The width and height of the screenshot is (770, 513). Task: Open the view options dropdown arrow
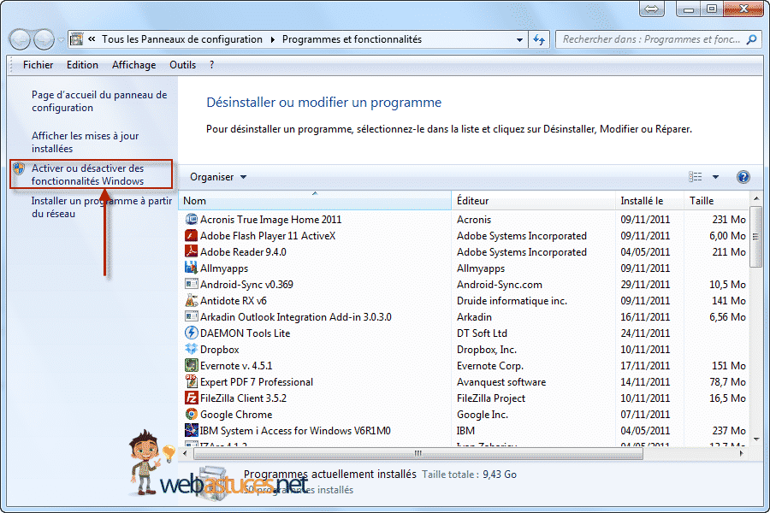(715, 177)
